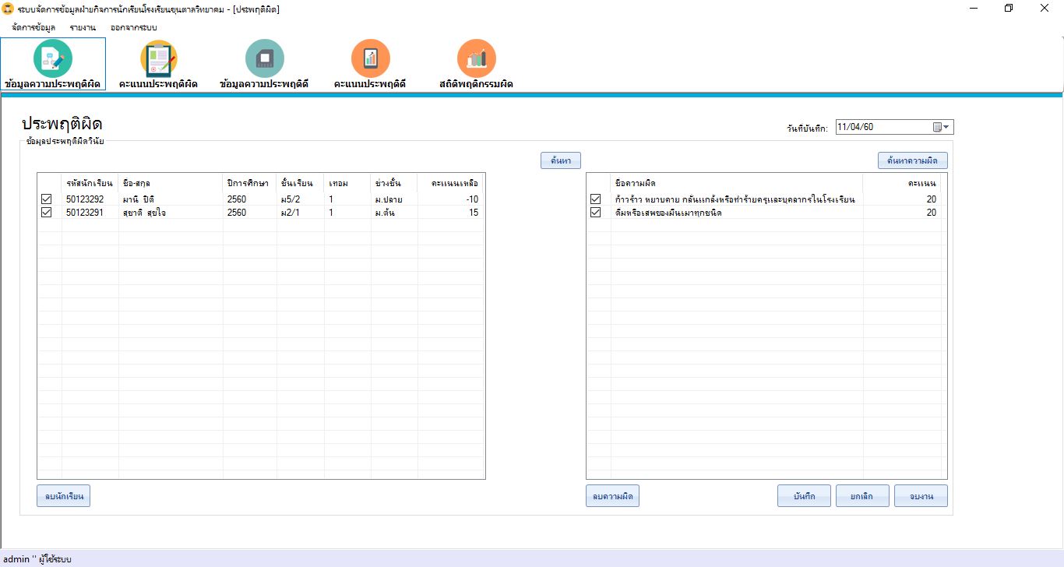Screen dimensions: 1064x567
Task: Click the ชั้นเรียน column header
Action: click(300, 183)
